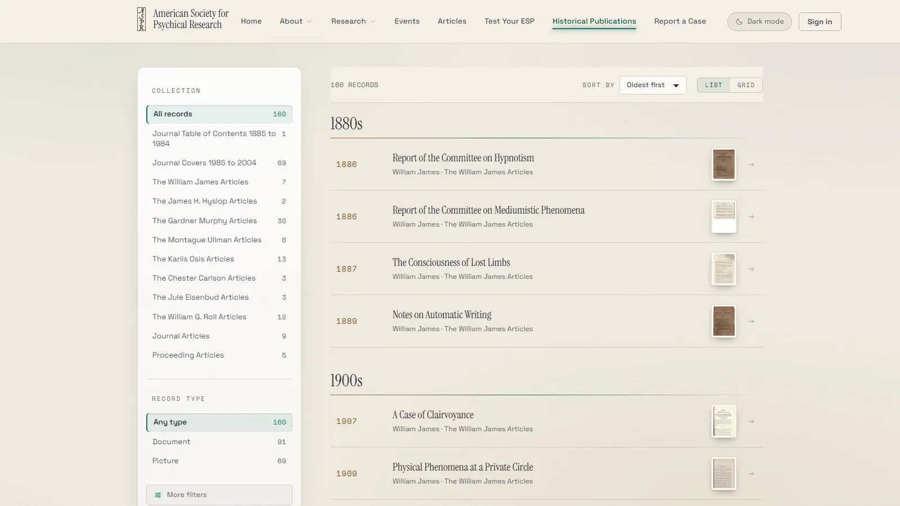This screenshot has height=506, width=900.
Task: Toggle Dark mode button with moon icon
Action: tap(759, 21)
